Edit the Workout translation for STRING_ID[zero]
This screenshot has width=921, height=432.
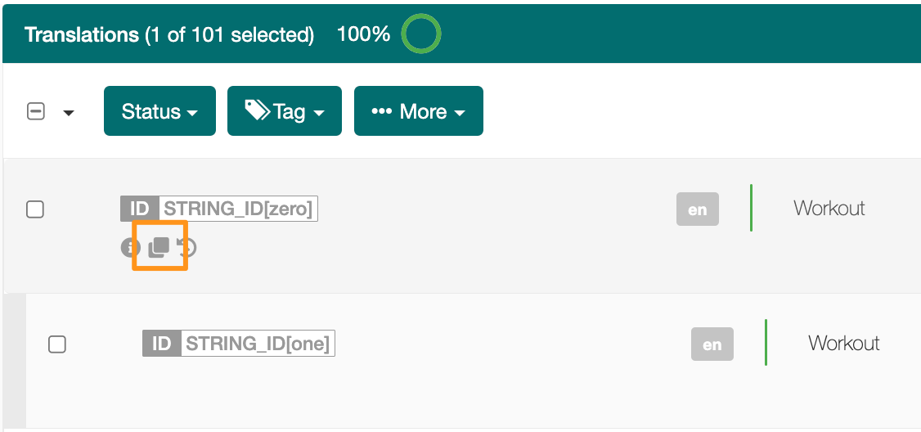(x=829, y=208)
